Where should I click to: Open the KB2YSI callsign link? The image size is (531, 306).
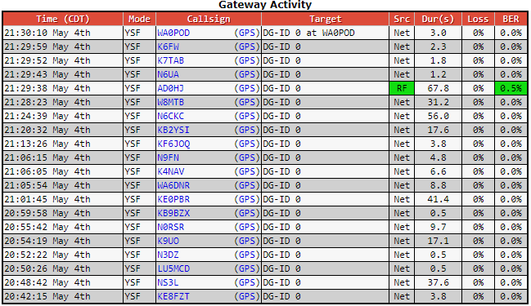pyautogui.click(x=173, y=130)
